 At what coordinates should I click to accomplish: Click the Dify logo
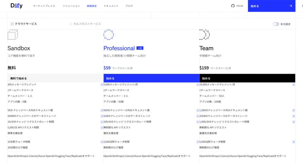(x=17, y=6)
